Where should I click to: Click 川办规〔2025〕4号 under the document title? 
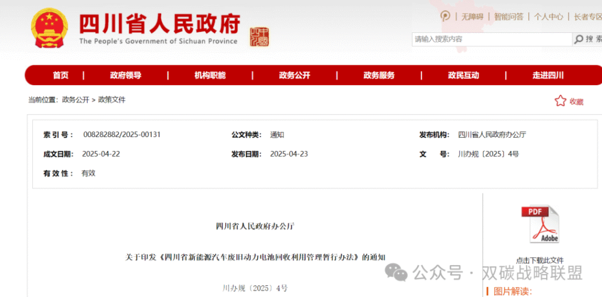point(255,288)
